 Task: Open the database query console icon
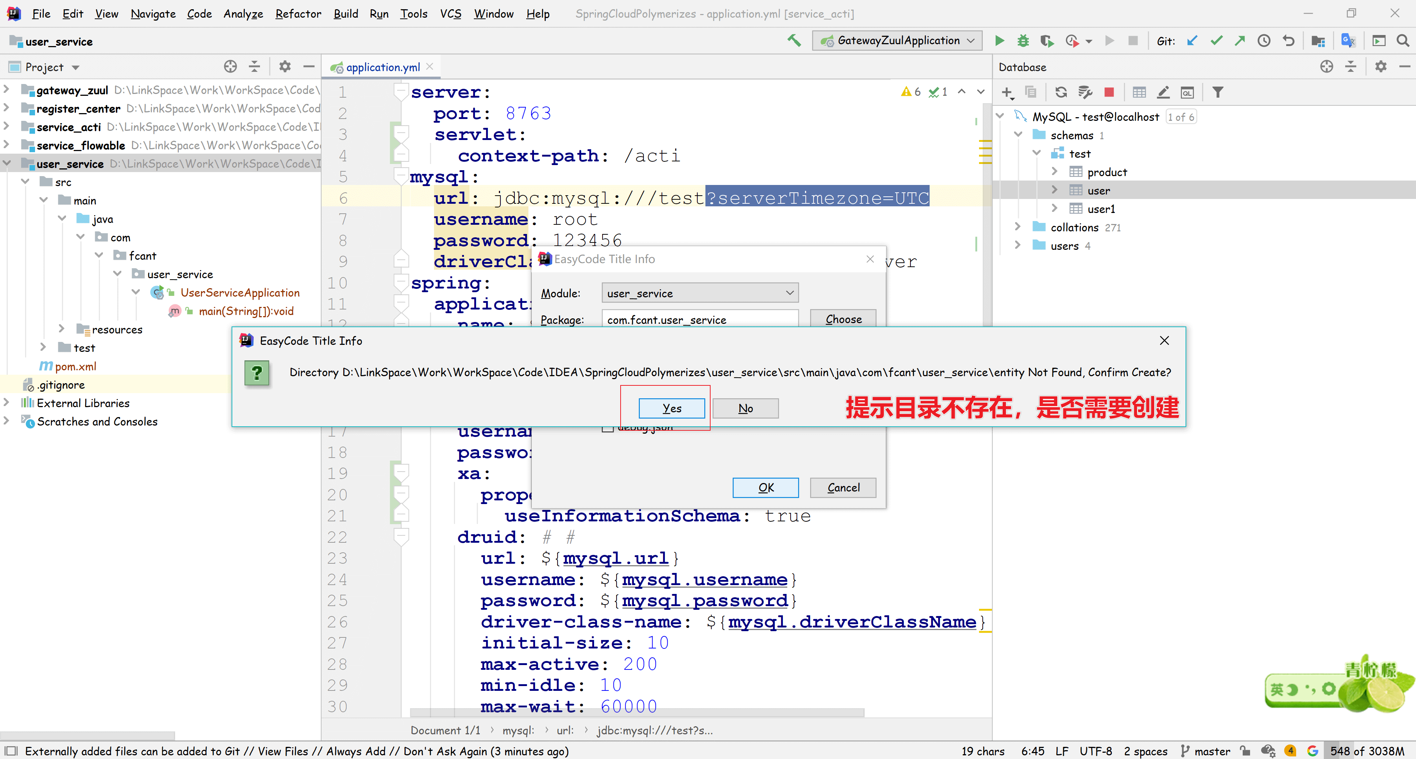point(1187,92)
